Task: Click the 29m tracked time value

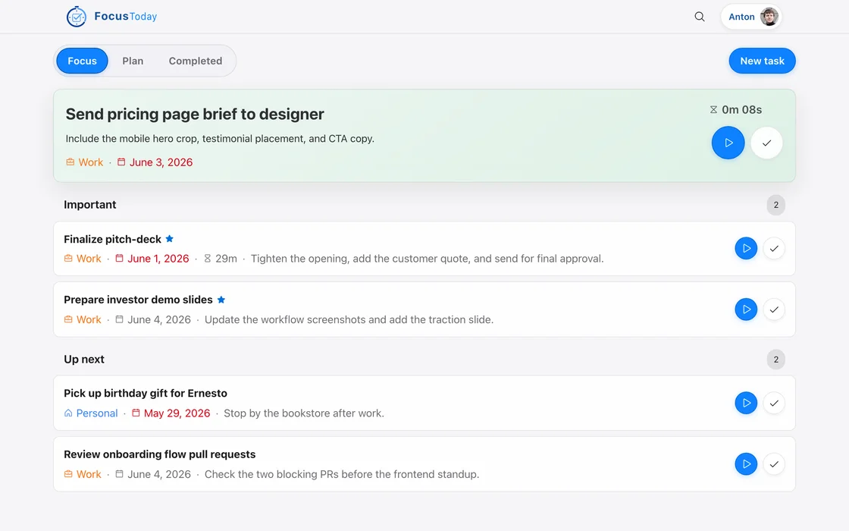Action: [227, 259]
